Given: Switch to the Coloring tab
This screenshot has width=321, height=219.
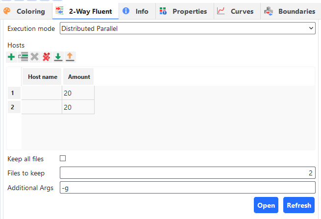Looking at the screenshot, I should (x=25, y=11).
